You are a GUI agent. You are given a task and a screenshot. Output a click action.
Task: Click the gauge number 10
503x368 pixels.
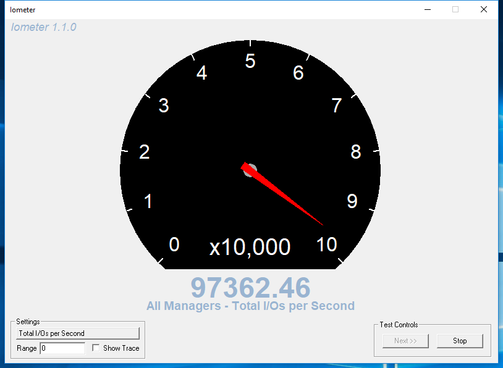pyautogui.click(x=326, y=245)
